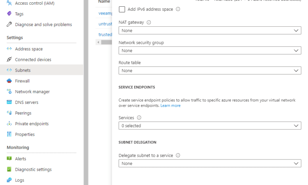
Task: Click the Properties bars icon
Action: pos(9,134)
